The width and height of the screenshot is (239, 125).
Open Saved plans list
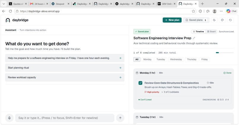[x=196, y=20]
